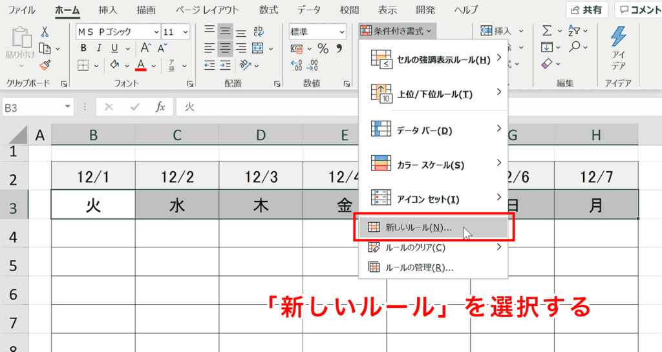Click the コメント button
Viewport: 662px width, 352px height.
click(639, 10)
